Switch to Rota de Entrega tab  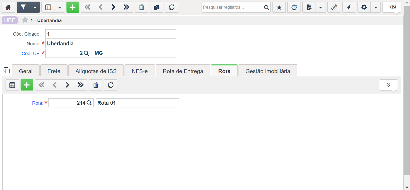183,71
